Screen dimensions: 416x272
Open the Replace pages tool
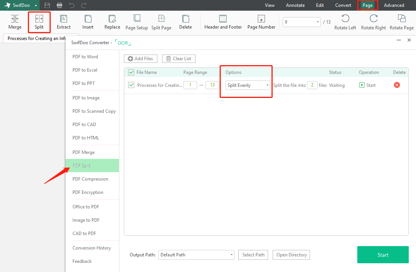coord(112,22)
